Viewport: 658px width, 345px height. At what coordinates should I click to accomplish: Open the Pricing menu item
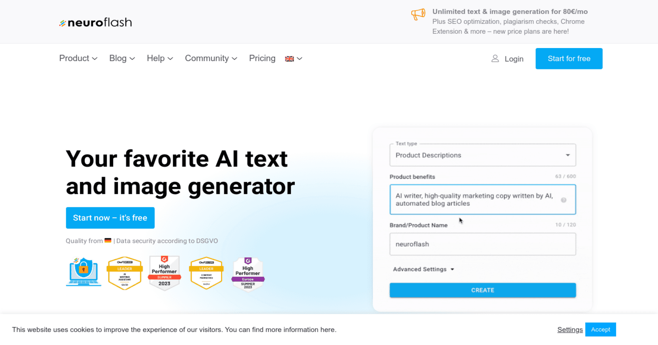point(262,58)
